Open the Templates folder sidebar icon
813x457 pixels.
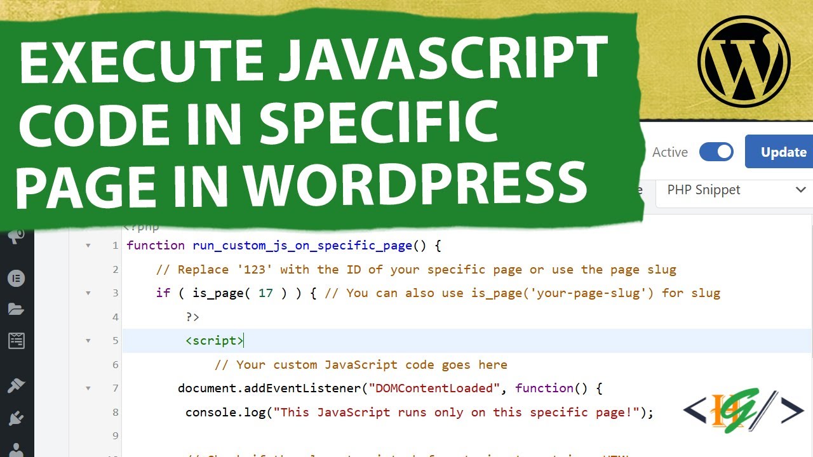coord(16,309)
